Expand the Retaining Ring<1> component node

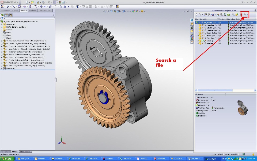tap(2, 63)
